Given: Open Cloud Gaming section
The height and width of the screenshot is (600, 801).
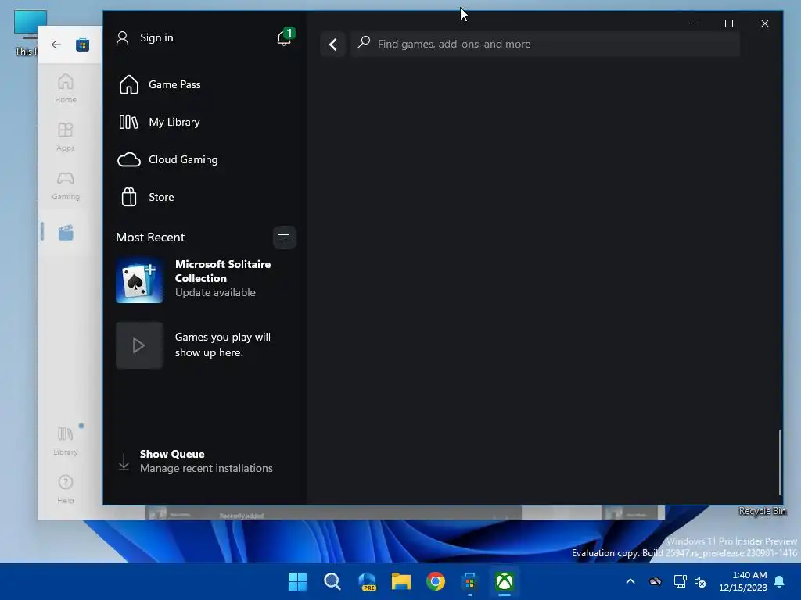Looking at the screenshot, I should [x=168, y=159].
